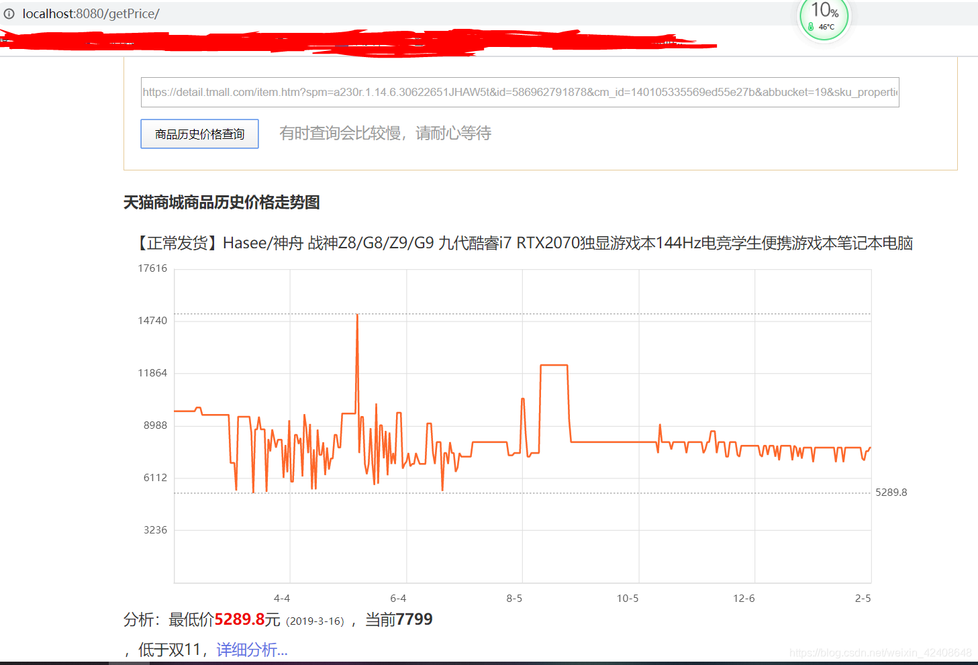Click the current price 当前7799 text
This screenshot has height=665, width=978.
[x=399, y=619]
